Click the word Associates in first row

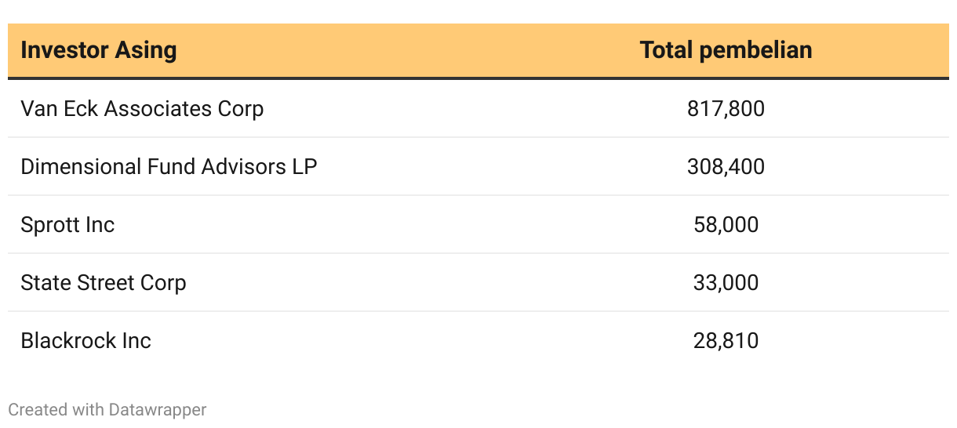coord(158,108)
